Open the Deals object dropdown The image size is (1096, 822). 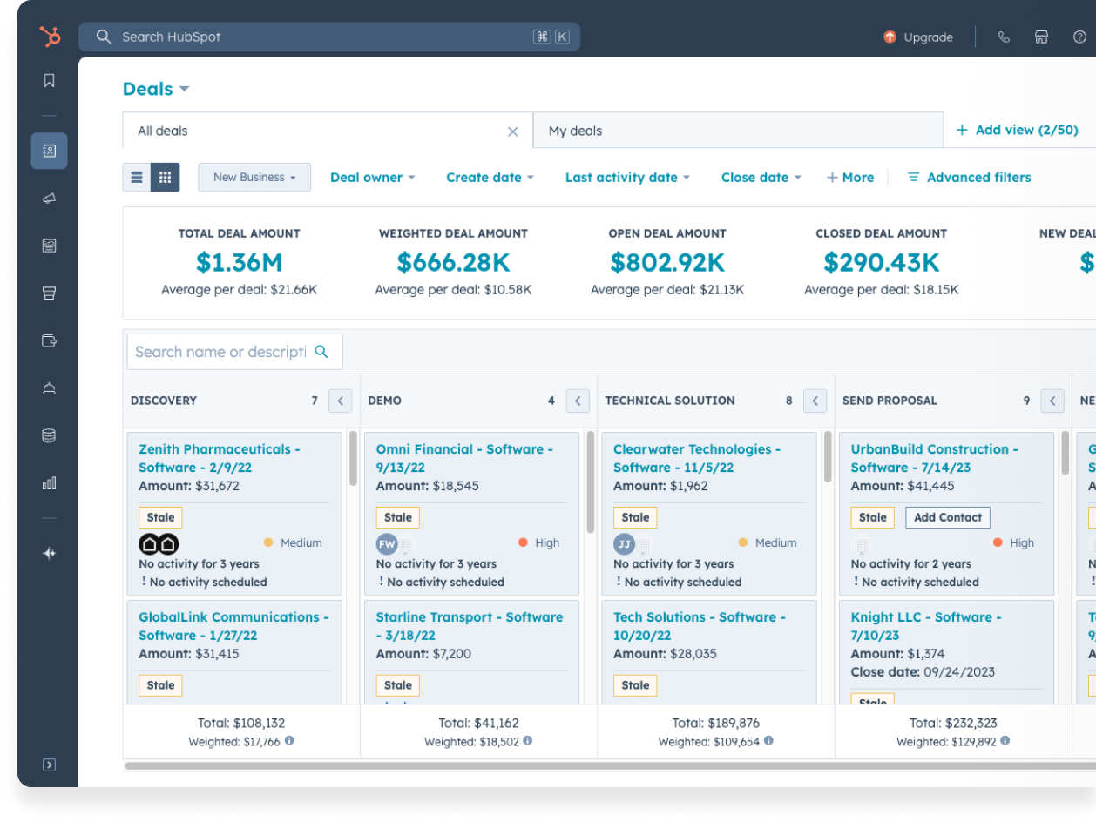tap(156, 89)
